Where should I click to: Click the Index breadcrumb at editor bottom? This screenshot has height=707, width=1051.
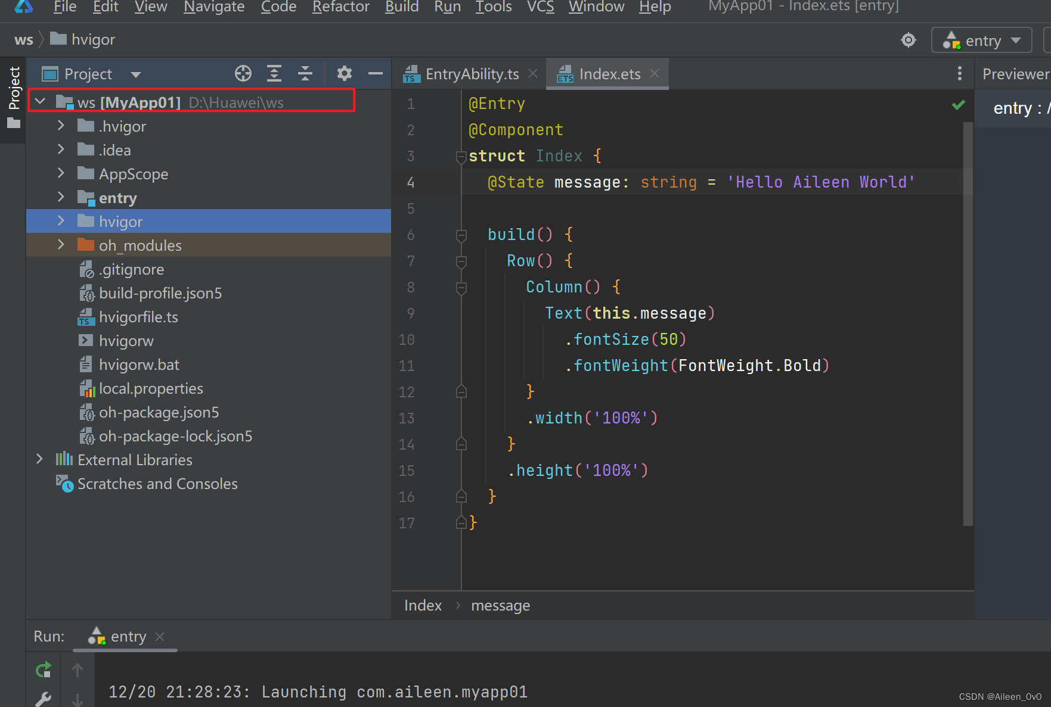(x=423, y=606)
